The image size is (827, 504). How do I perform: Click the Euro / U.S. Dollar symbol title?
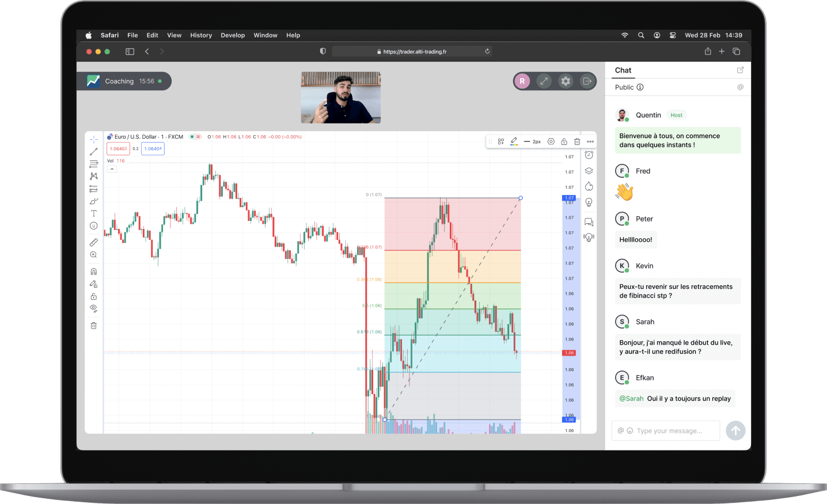point(149,137)
